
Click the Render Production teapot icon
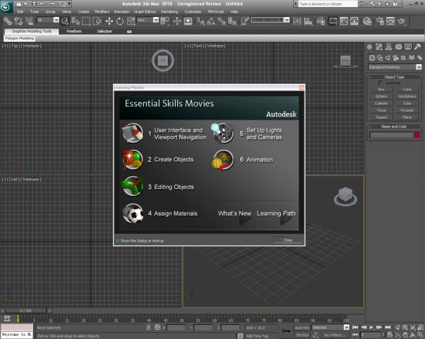pos(401,21)
